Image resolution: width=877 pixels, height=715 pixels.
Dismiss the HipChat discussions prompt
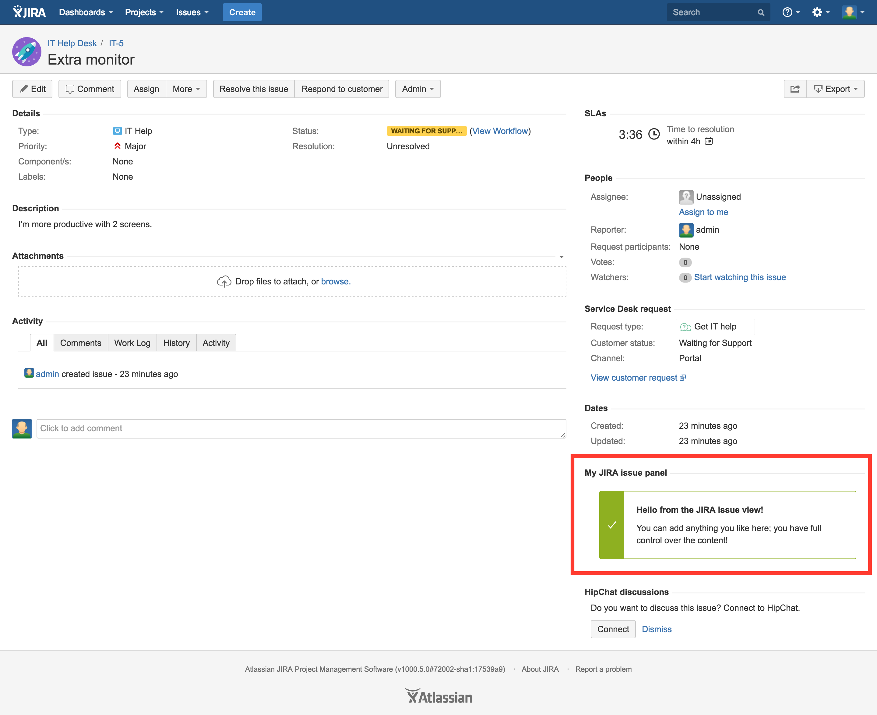coord(657,629)
